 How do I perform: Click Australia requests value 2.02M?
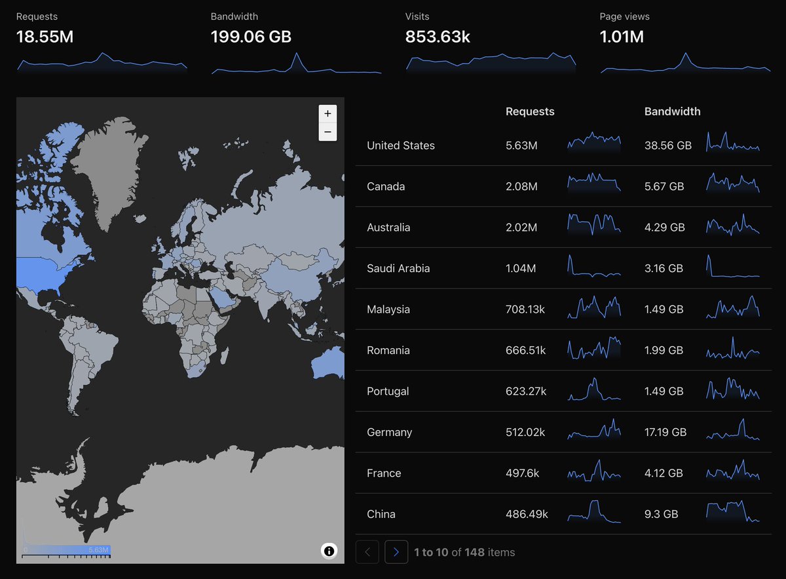pyautogui.click(x=521, y=228)
